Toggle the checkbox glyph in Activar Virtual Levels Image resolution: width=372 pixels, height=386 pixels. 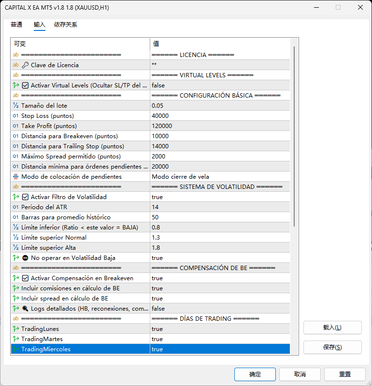pyautogui.click(x=25, y=86)
